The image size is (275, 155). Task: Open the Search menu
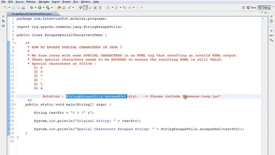(55, 2)
